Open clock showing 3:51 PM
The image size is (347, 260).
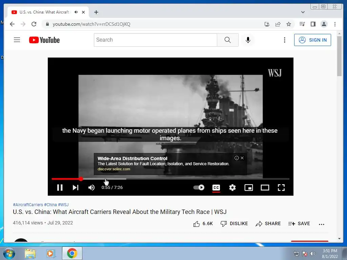[330, 254]
